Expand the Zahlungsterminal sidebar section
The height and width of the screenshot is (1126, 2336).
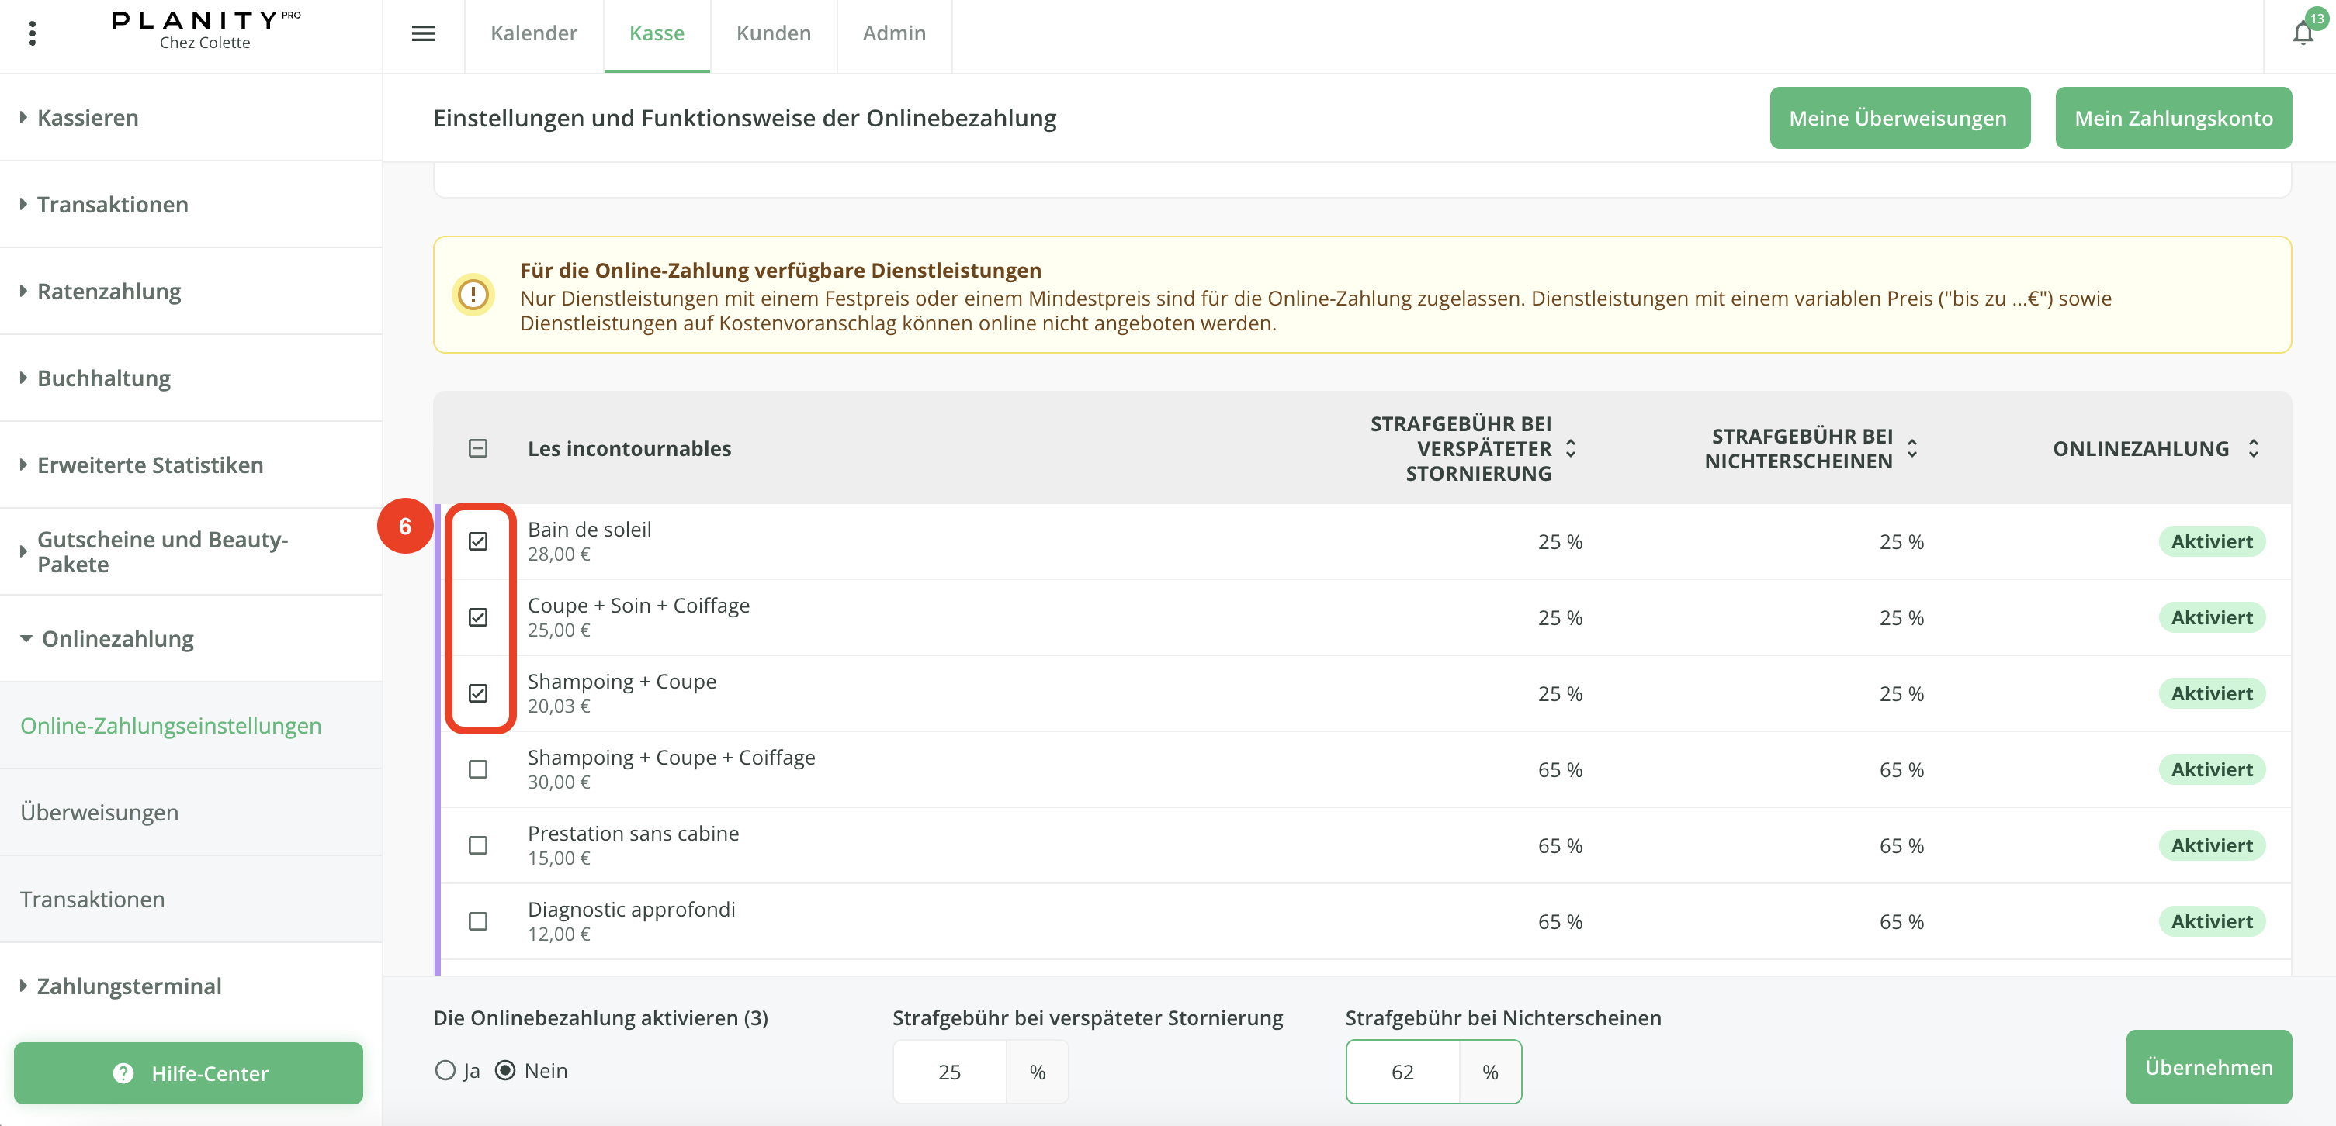129,986
